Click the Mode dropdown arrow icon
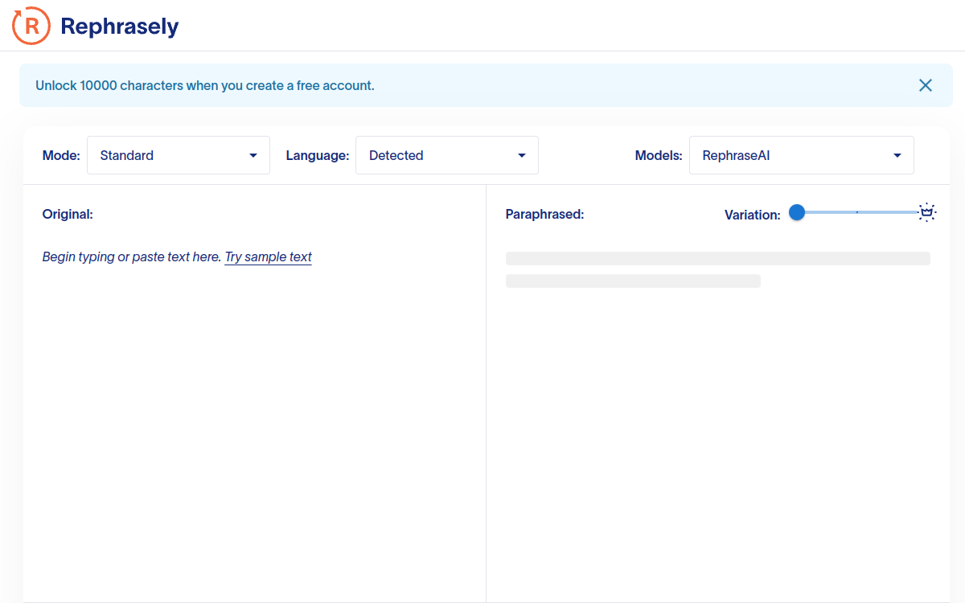Screen dimensions: 965x603 click(253, 155)
